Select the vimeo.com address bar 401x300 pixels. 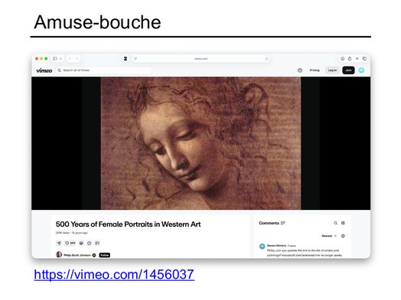[x=201, y=59]
